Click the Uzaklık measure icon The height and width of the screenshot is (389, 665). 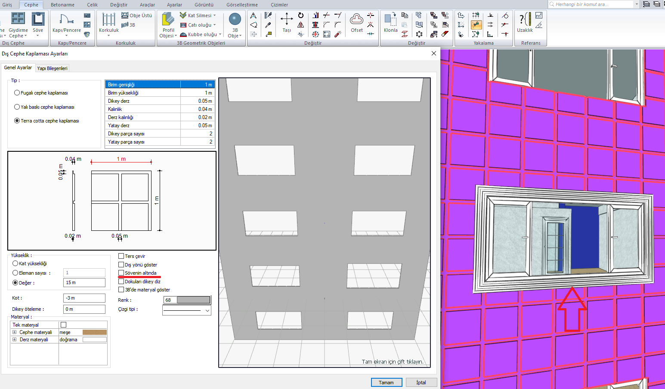525,19
